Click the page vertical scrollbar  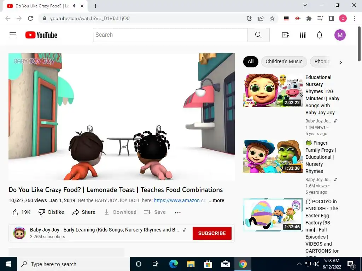pos(359,44)
